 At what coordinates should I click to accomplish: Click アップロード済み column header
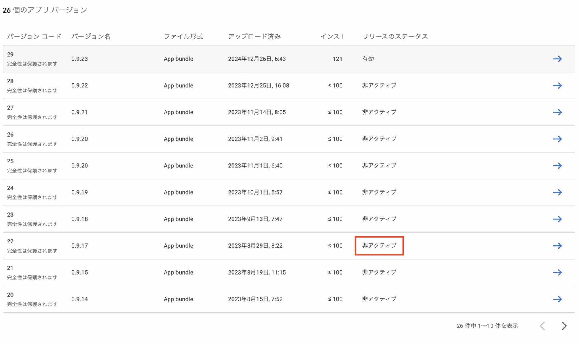coord(254,36)
